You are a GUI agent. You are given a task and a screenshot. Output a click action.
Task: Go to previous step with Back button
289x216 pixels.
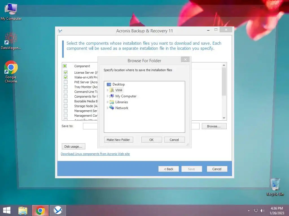click(x=168, y=169)
